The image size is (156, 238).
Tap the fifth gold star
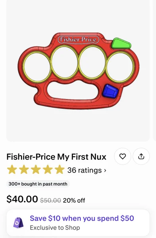59,169
